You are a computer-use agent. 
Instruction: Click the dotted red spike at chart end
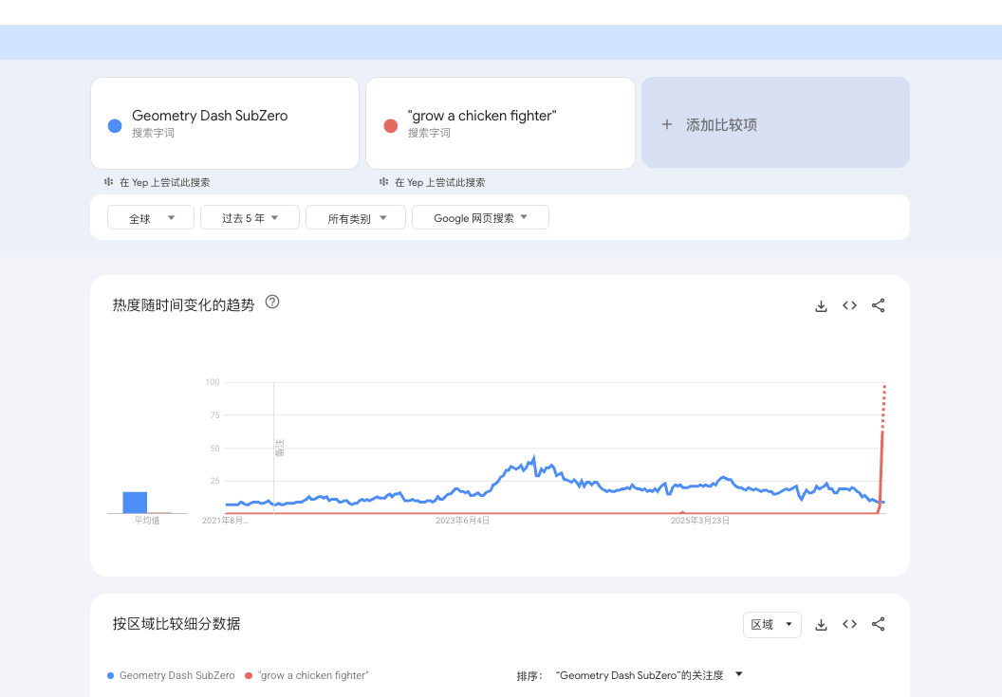tap(883, 407)
